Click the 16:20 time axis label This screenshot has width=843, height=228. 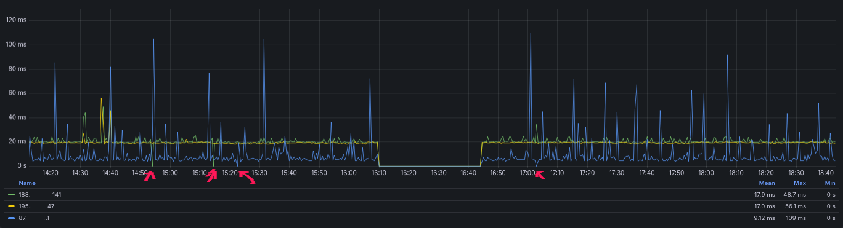pyautogui.click(x=409, y=173)
